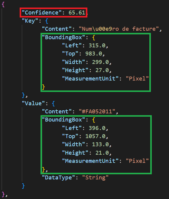Click the first "Pixel" MeasurementUnit string
Viewport: 169px width, 199px height.
pos(137,79)
